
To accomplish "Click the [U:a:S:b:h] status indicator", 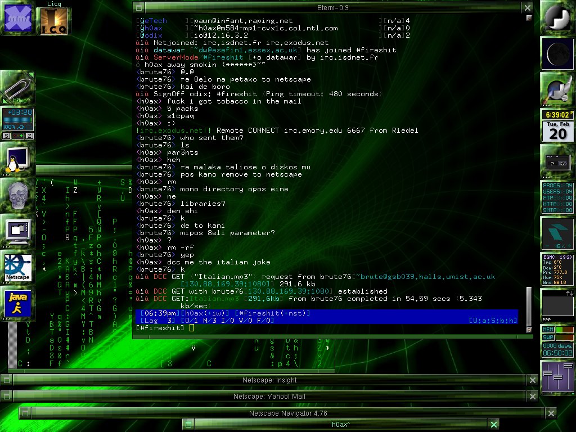I will click(x=493, y=320).
